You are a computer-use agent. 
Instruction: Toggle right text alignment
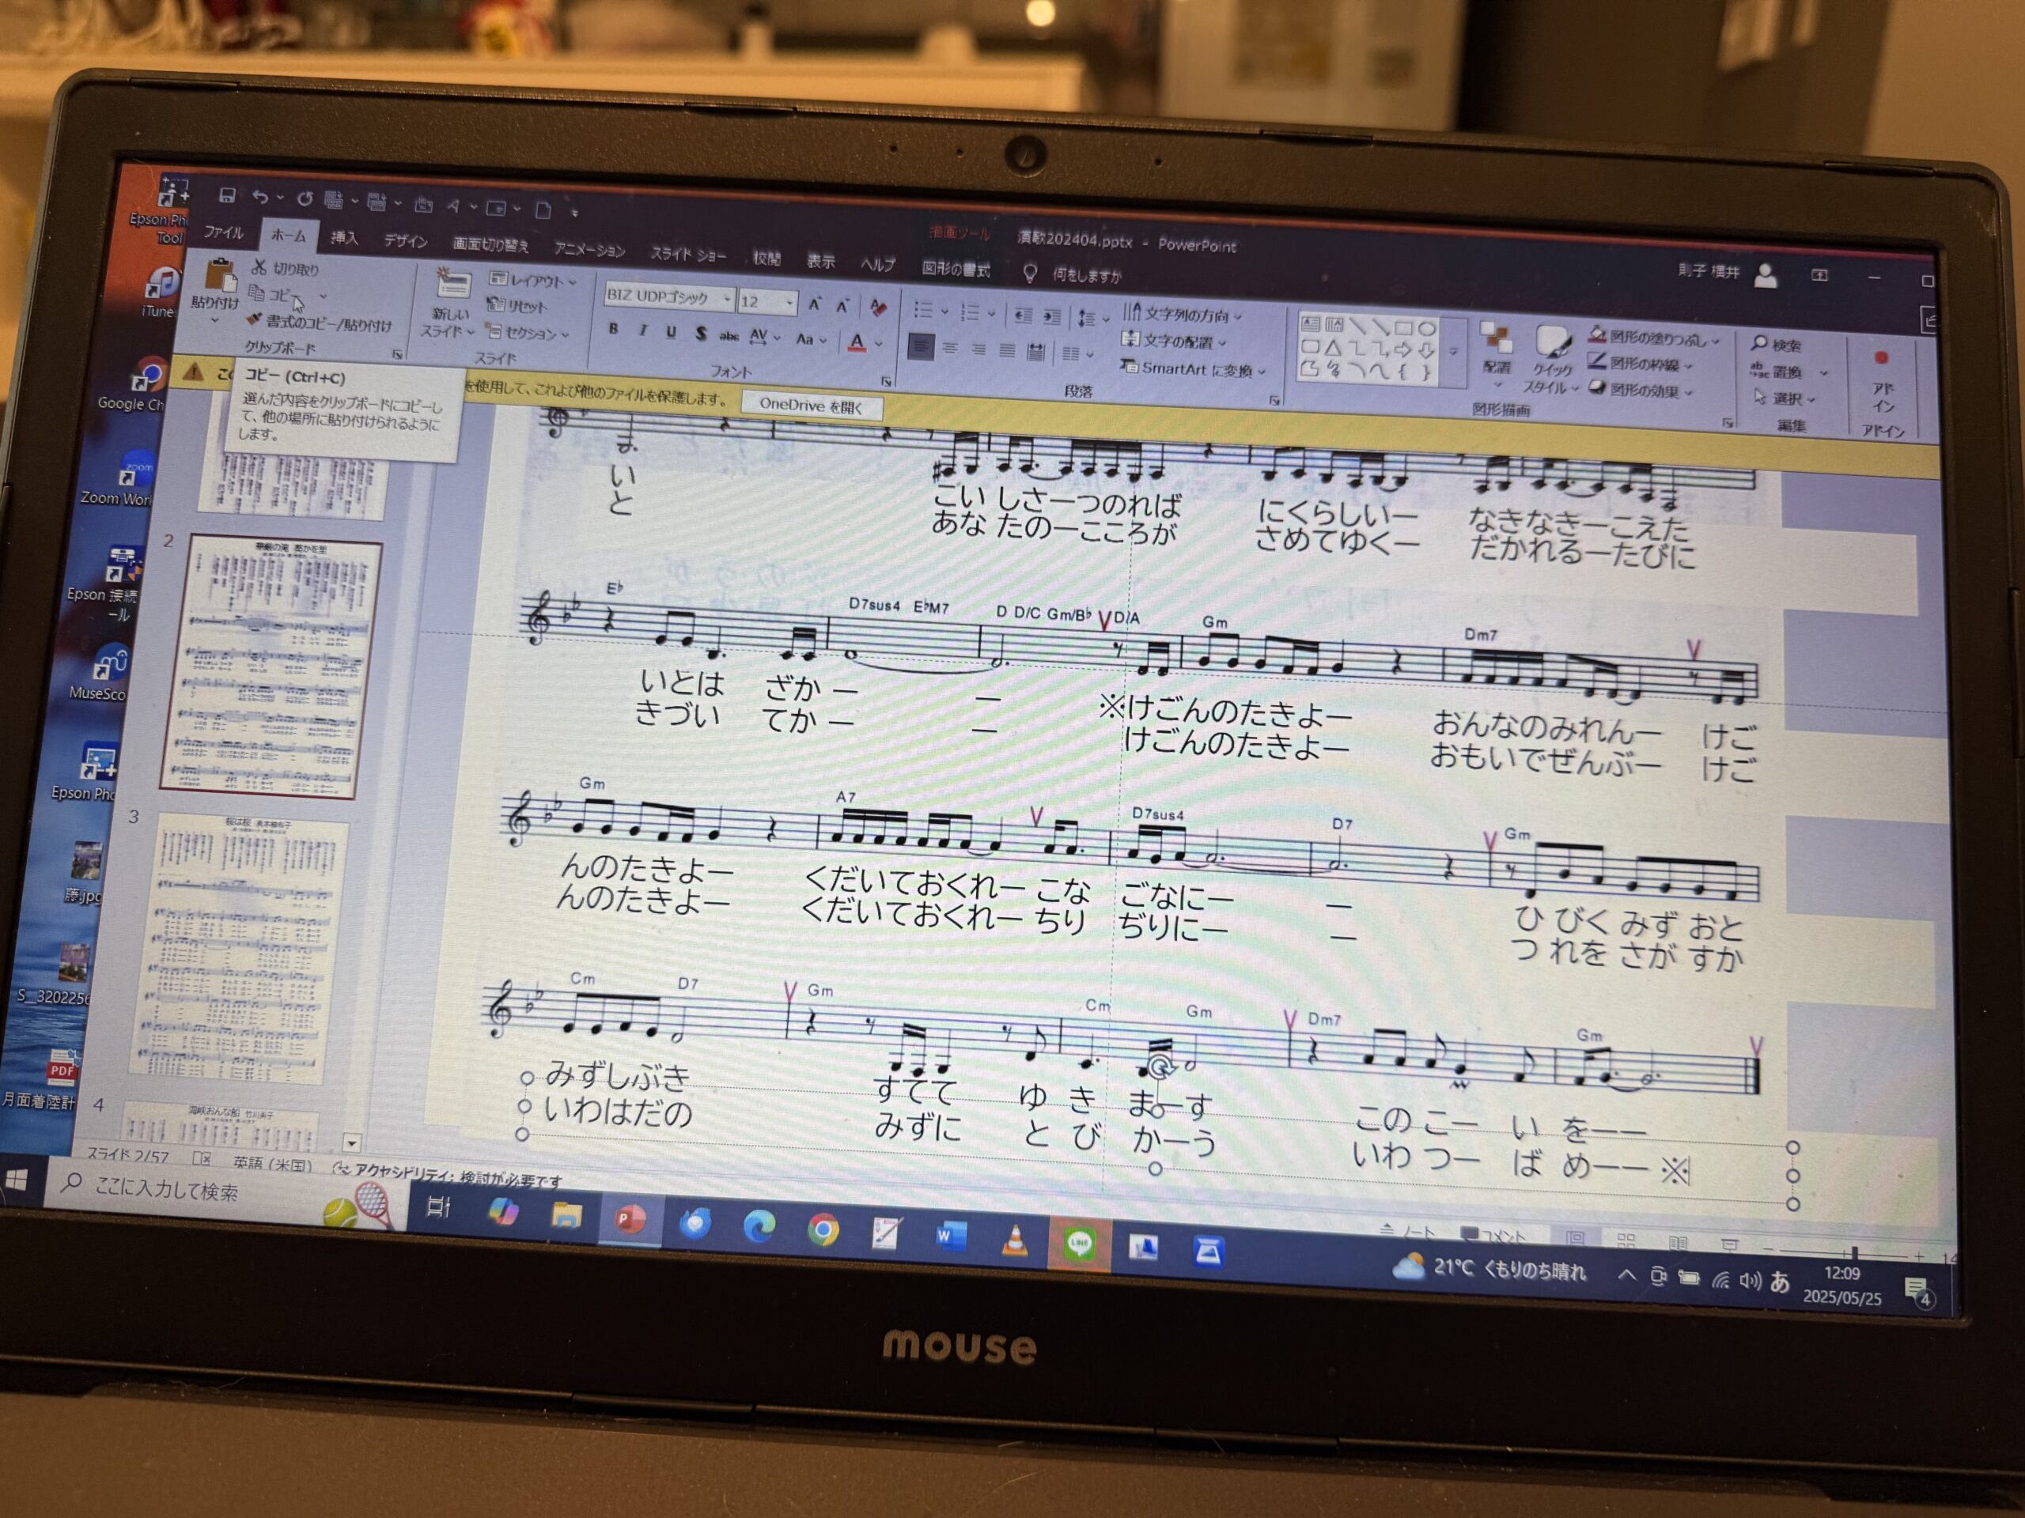click(x=978, y=349)
